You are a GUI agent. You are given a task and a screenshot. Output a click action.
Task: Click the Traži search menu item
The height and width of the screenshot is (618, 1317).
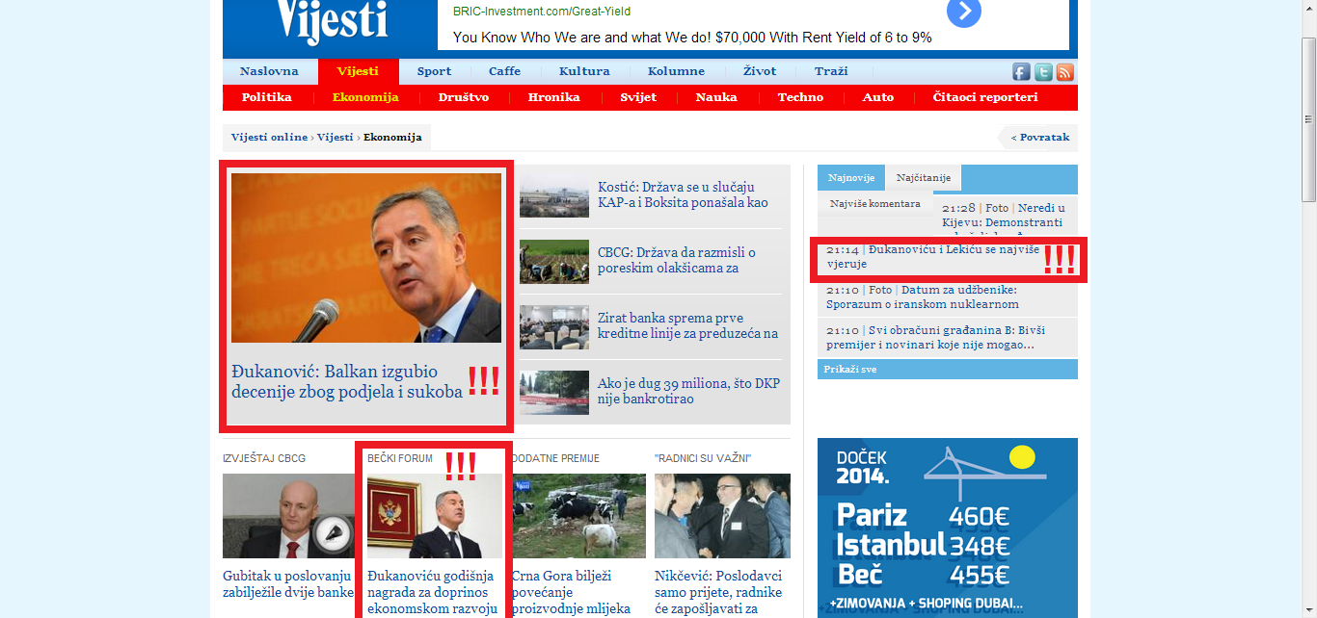831,71
